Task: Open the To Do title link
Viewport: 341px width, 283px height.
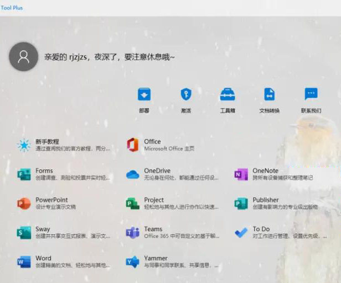Action: (x=261, y=229)
